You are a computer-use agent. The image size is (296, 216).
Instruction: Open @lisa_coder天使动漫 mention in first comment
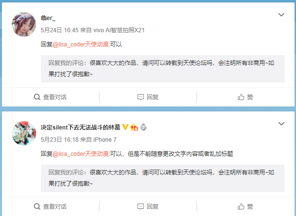pos(80,44)
